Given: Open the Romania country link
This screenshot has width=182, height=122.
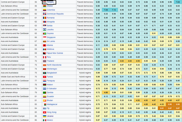Looking at the screenshot, I should (x=51, y=18).
